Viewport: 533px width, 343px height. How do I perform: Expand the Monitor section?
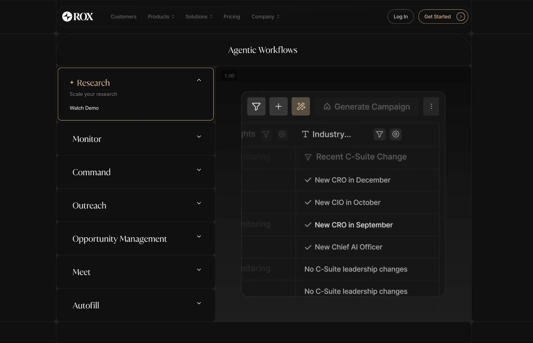tap(199, 137)
